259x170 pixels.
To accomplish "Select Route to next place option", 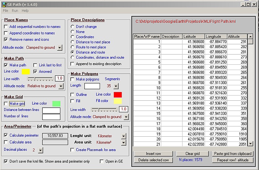I will 72,47.
